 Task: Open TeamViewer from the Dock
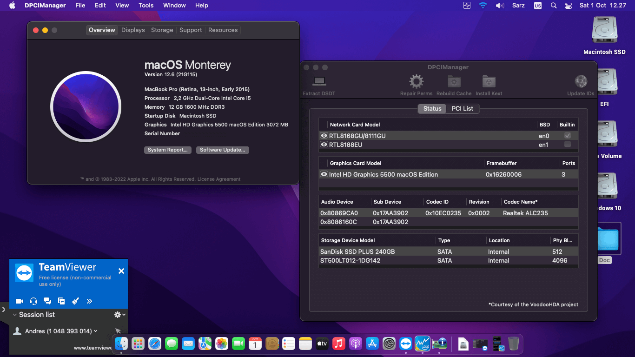pos(406,344)
